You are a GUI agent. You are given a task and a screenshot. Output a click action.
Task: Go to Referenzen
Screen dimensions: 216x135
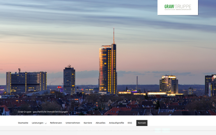[x=56, y=123]
